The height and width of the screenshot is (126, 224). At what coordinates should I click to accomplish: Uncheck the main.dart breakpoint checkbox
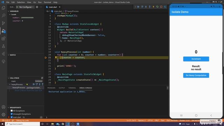tap(12, 117)
